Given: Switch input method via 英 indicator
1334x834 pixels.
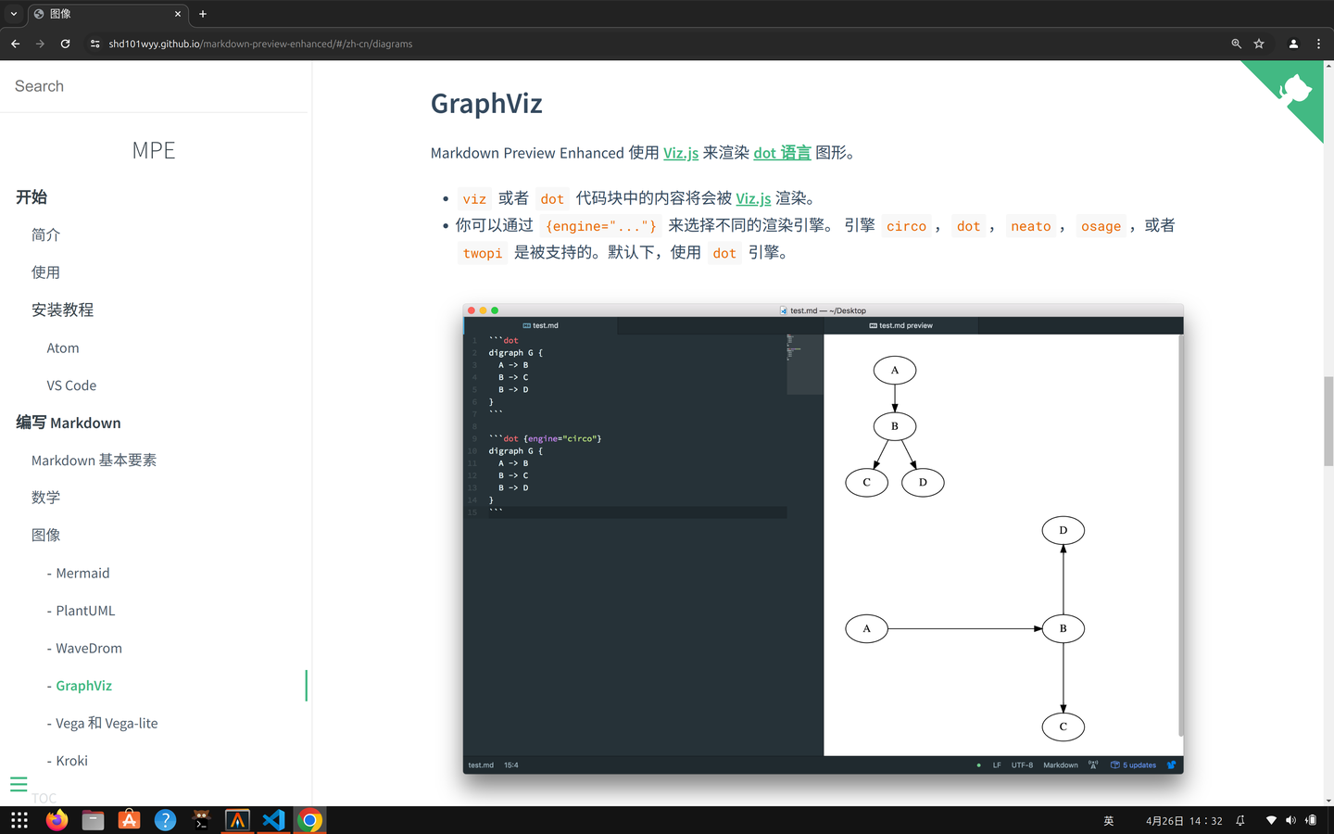Looking at the screenshot, I should pos(1108,820).
